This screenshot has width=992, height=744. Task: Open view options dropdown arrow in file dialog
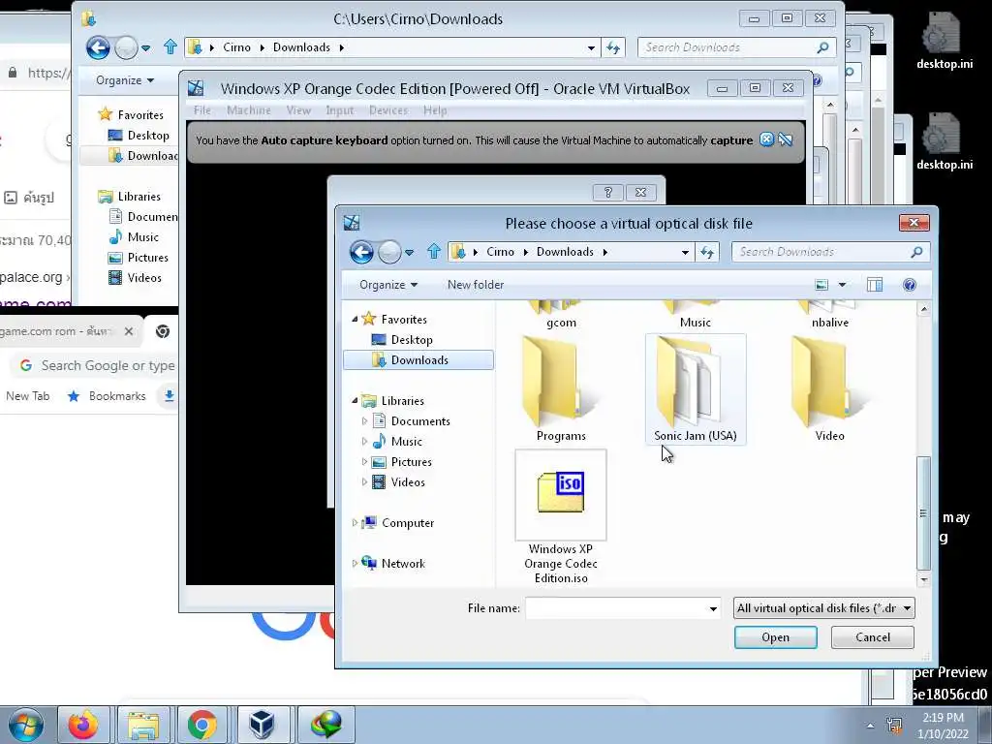(x=842, y=285)
